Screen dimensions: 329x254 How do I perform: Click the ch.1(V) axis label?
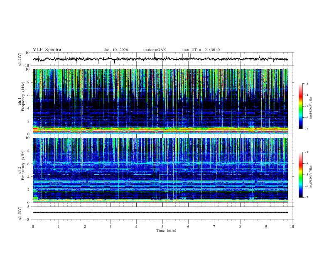point(20,59)
